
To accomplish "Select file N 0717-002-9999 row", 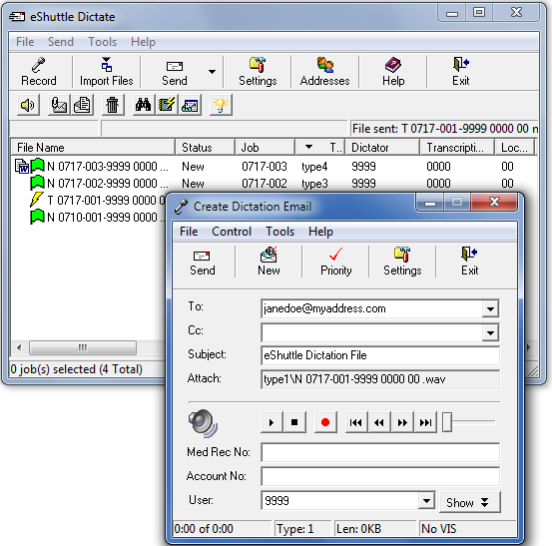I will point(274,184).
